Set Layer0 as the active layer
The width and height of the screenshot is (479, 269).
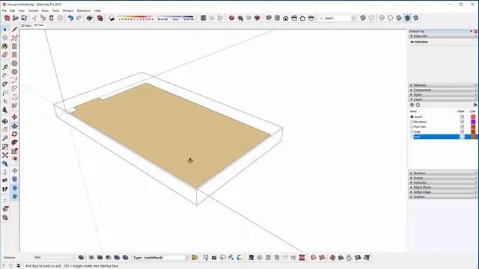click(x=412, y=117)
